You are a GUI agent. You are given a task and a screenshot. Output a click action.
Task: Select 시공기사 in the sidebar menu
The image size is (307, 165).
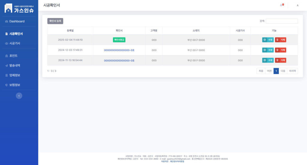[15, 43]
